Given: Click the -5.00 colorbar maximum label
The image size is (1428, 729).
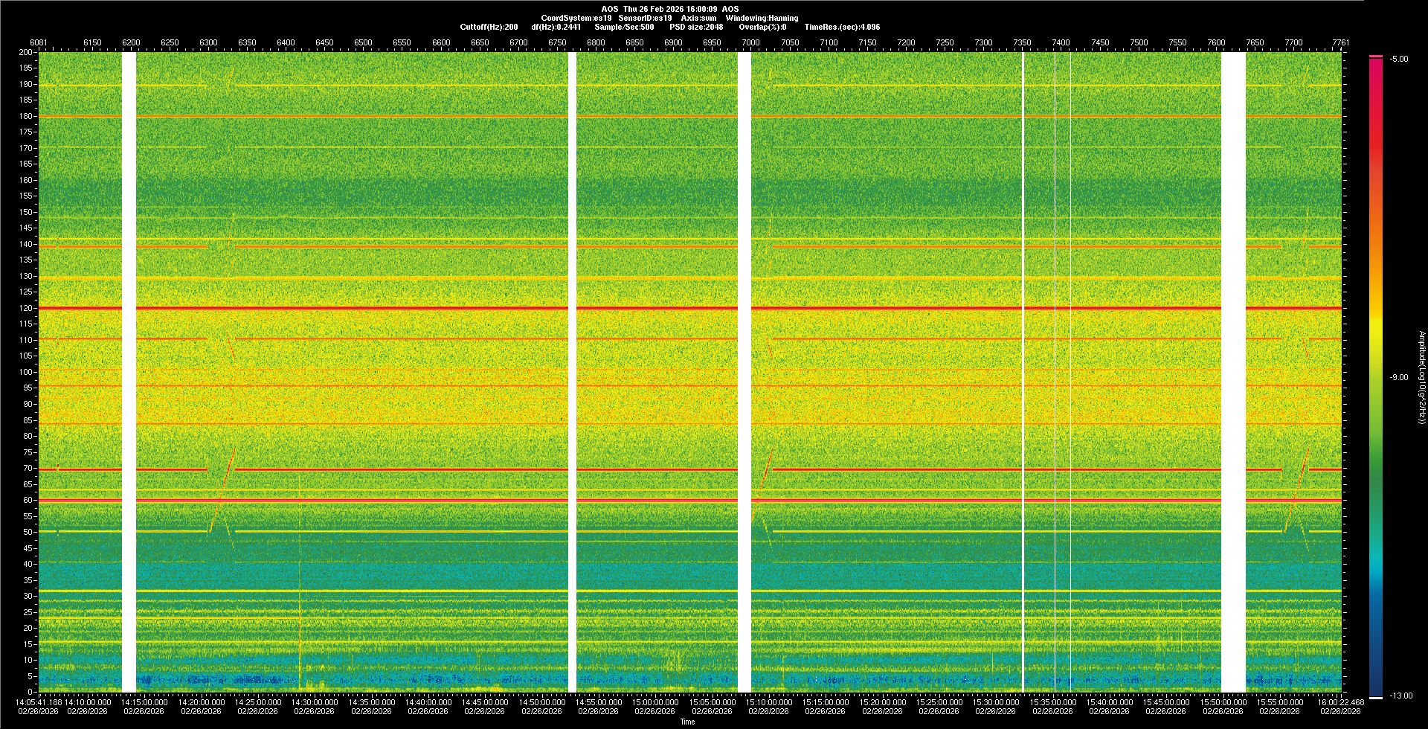Looking at the screenshot, I should [x=1398, y=60].
